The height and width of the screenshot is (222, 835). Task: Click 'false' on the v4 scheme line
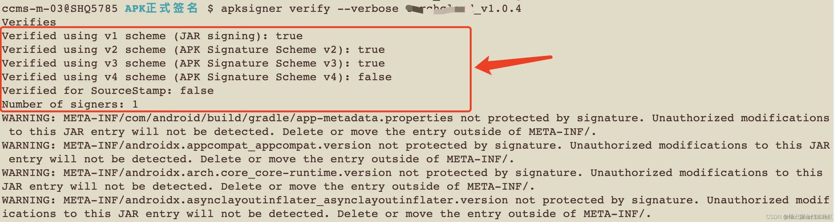375,77
